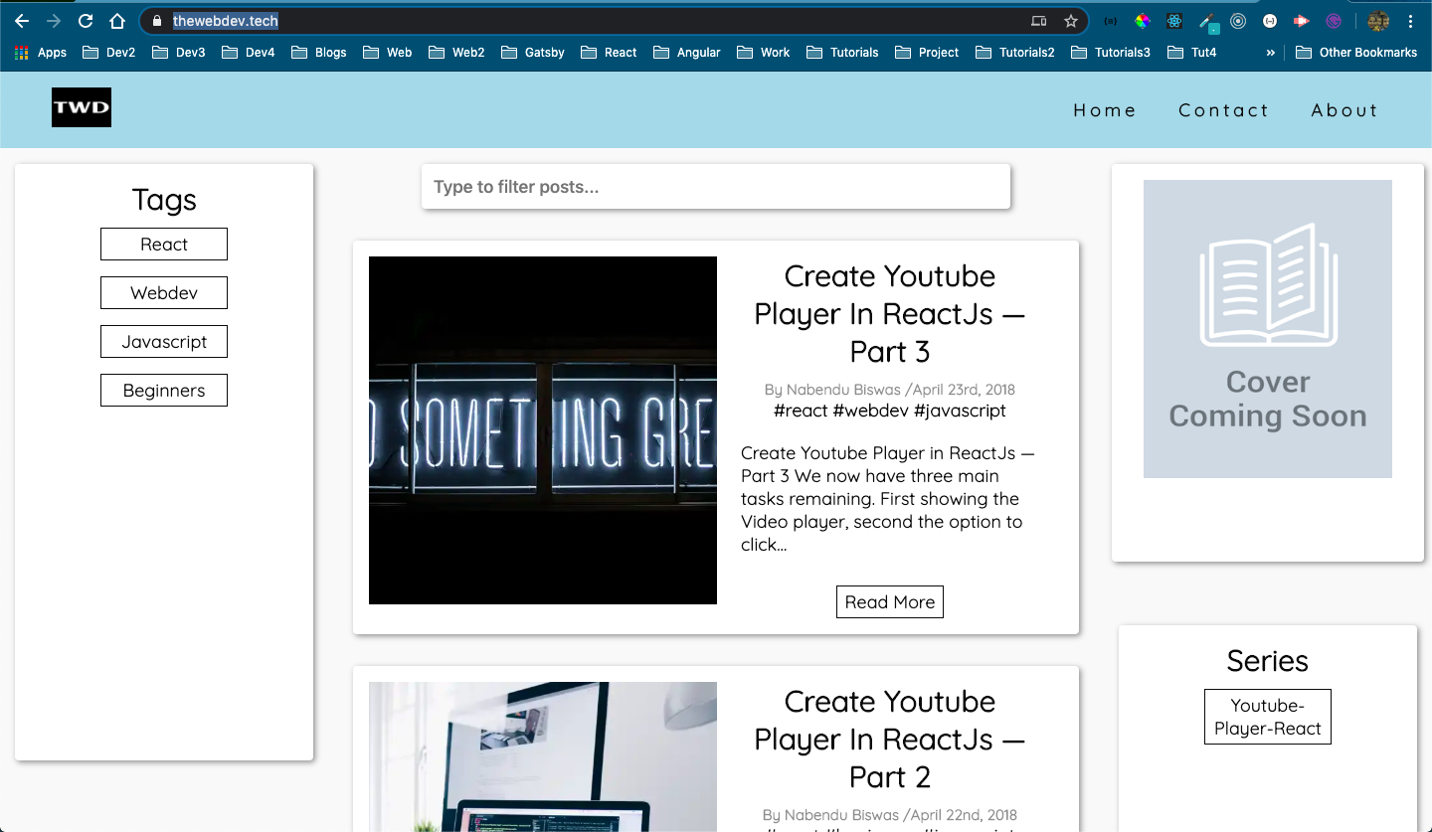Screen dimensions: 1432x832
Task: Open the Dev3 bookmarks folder
Action: [x=179, y=53]
